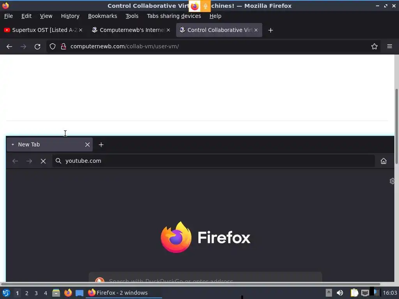Open the Tools menu

(132, 16)
